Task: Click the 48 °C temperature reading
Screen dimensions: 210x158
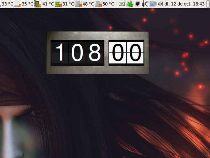Action: pos(88,4)
